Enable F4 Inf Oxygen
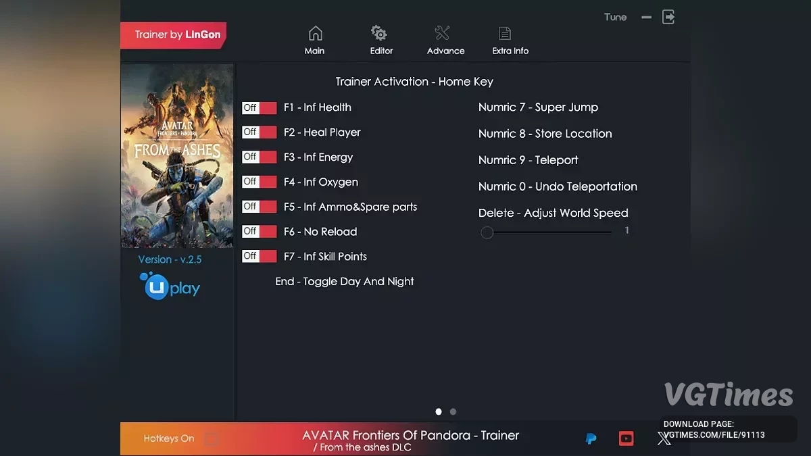This screenshot has height=456, width=811. (x=260, y=182)
